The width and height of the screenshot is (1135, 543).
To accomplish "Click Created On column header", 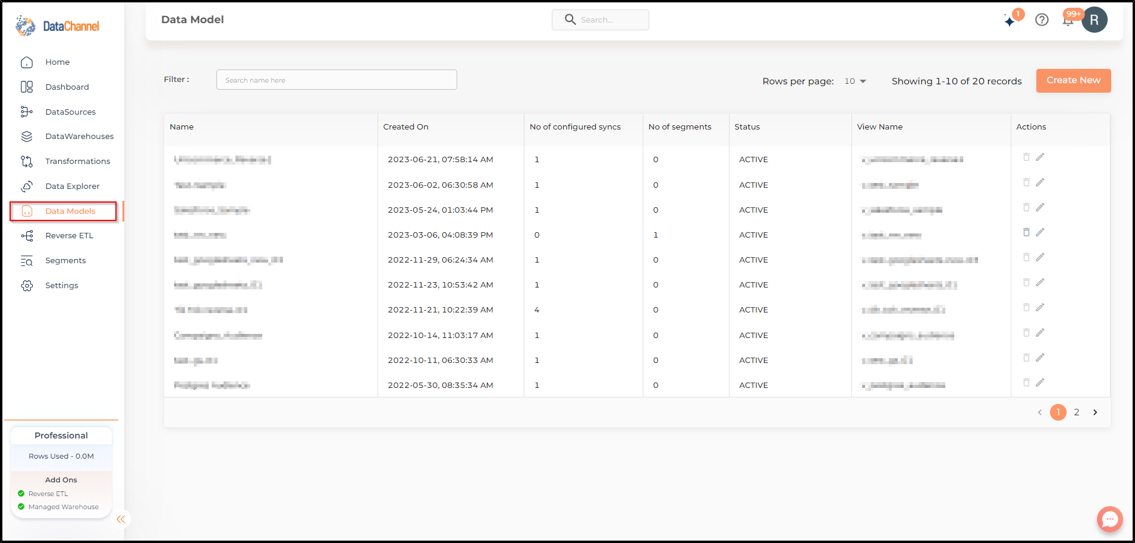I will (406, 127).
